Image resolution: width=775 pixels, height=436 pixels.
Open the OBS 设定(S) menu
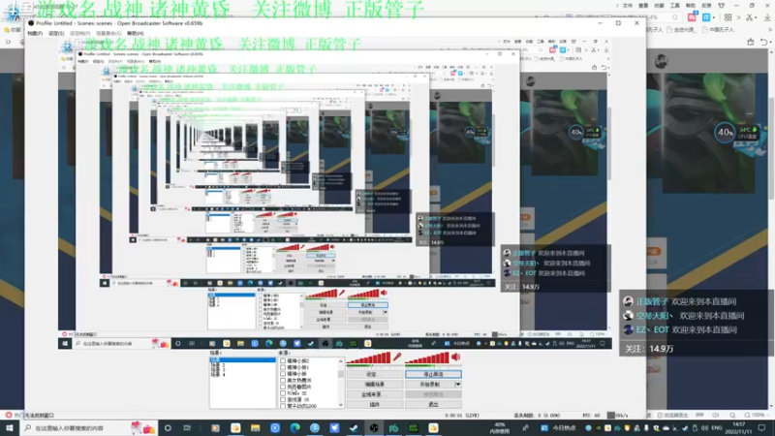pos(56,33)
